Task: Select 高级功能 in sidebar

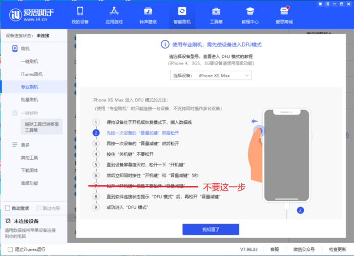Action: [29, 183]
